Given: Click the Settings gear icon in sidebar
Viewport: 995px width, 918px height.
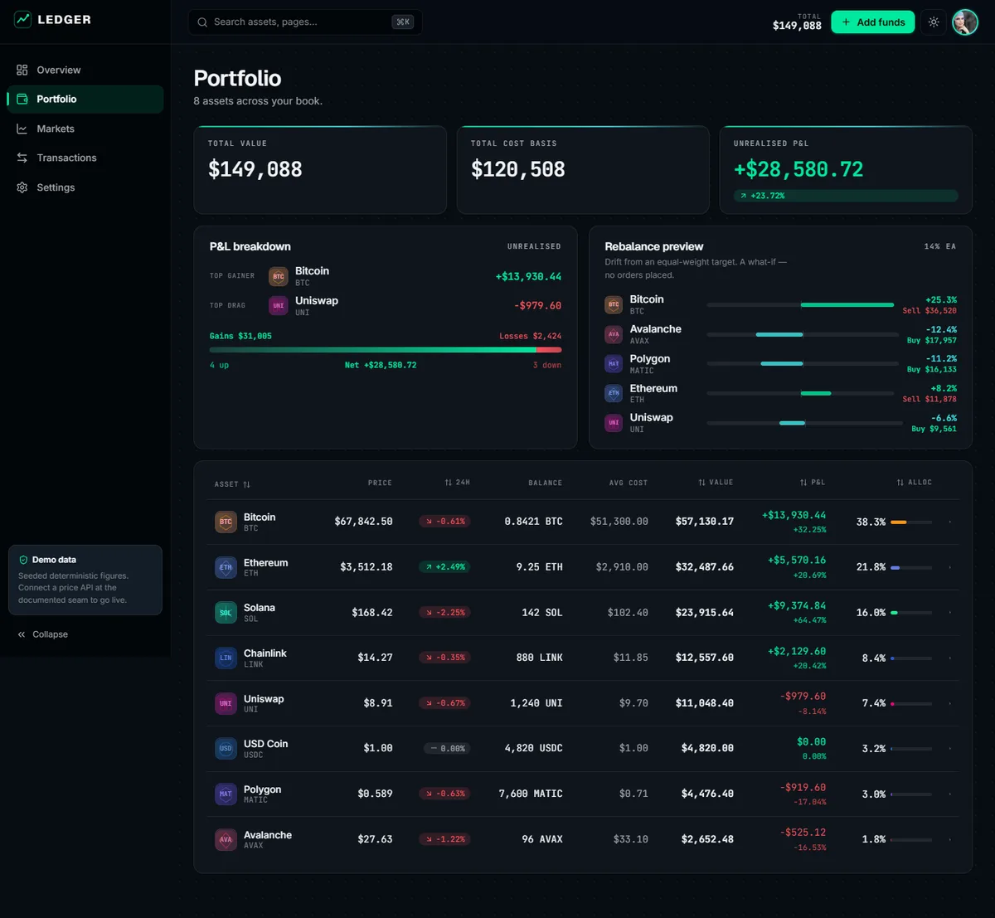Looking at the screenshot, I should [22, 187].
